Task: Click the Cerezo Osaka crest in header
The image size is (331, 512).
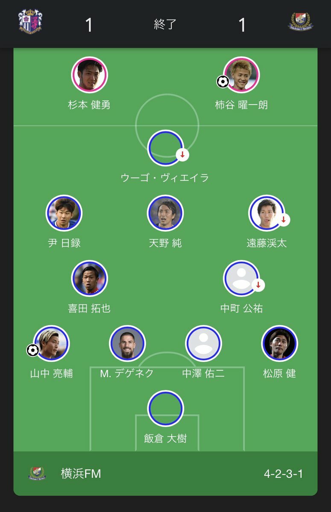Action: coord(30,21)
